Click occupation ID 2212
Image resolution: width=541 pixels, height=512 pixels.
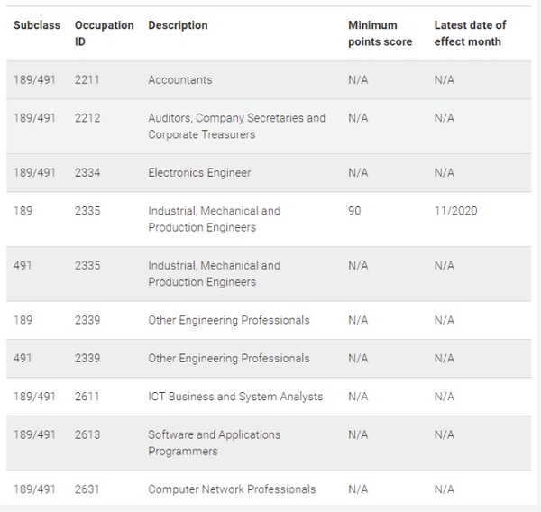point(87,118)
